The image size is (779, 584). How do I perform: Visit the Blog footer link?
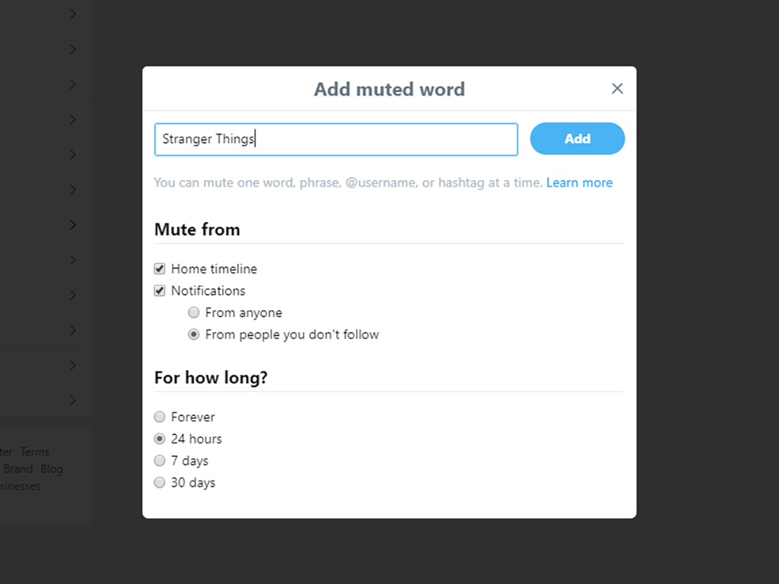pyautogui.click(x=52, y=469)
